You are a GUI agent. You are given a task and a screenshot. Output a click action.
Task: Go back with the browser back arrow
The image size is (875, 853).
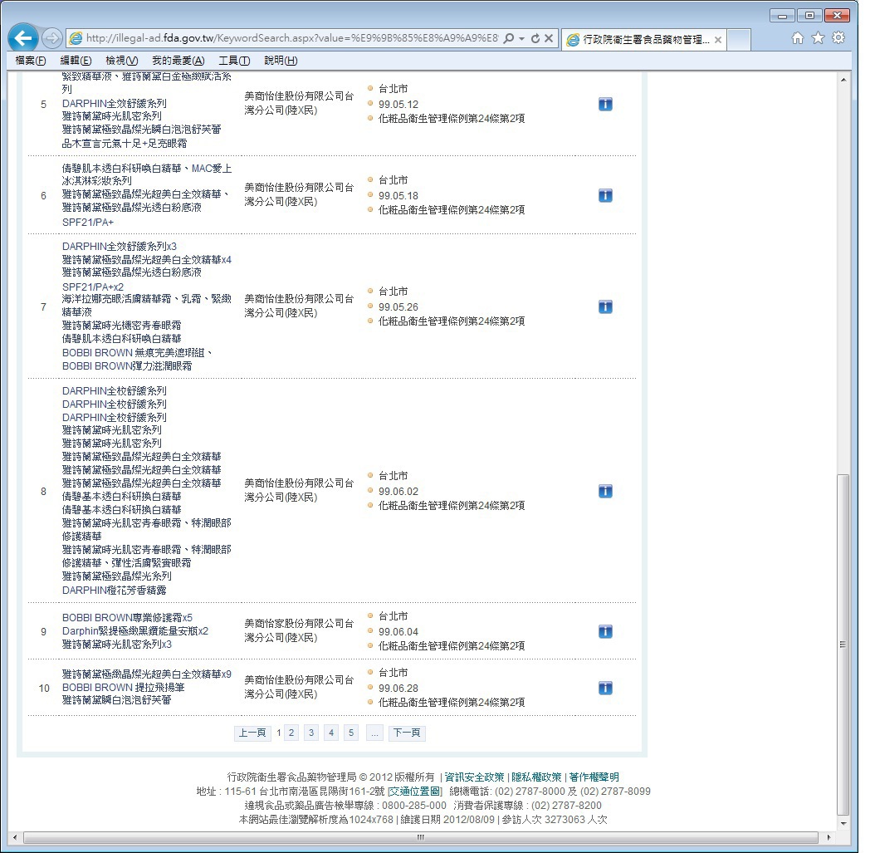pyautogui.click(x=23, y=38)
